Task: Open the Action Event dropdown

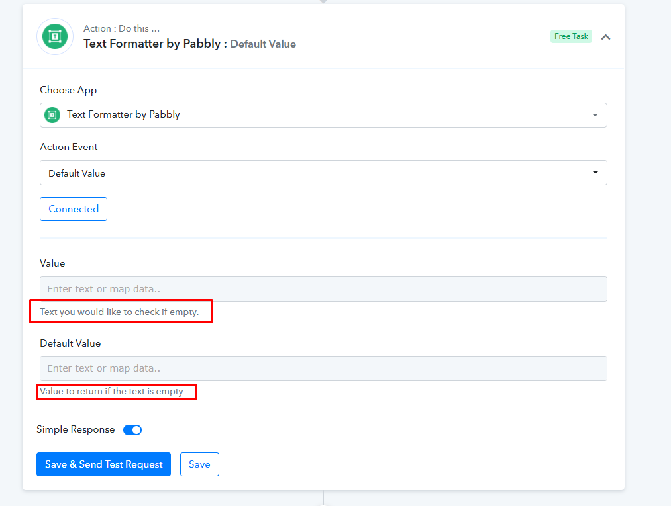Action: [323, 173]
